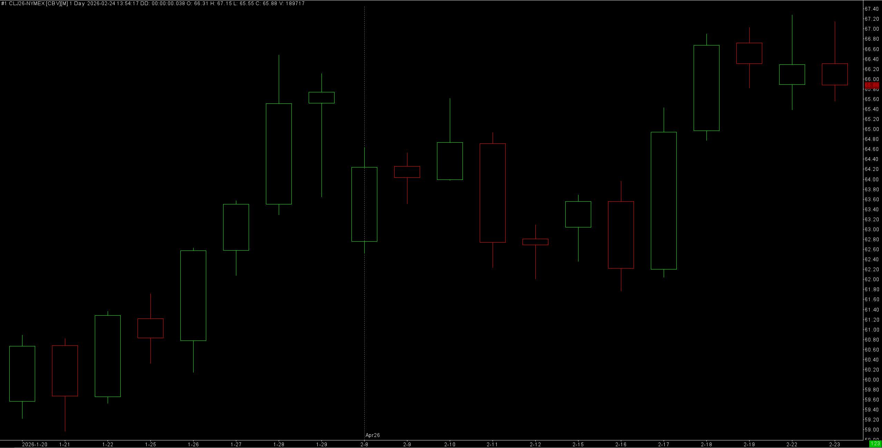The image size is (882, 448).
Task: Click the 2-8 date label on time axis
Action: point(364,445)
